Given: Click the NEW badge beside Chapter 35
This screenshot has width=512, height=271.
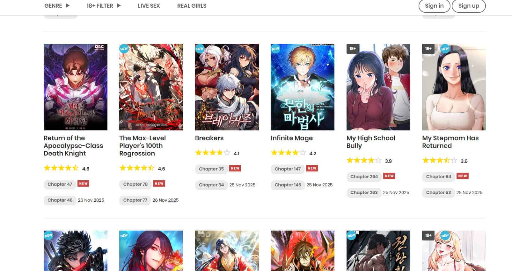Looking at the screenshot, I should 235,168.
